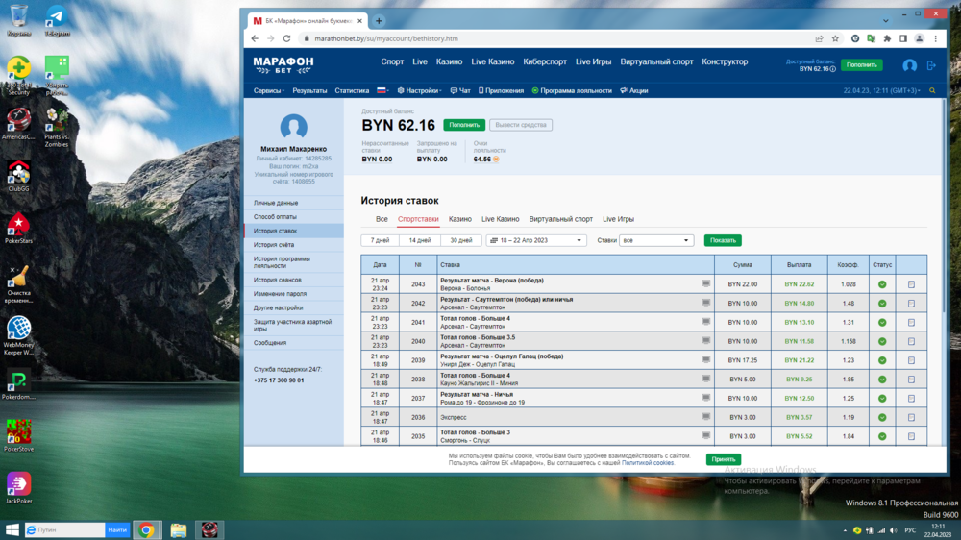Click the logout icon in site header
The width and height of the screenshot is (961, 540).
930,65
